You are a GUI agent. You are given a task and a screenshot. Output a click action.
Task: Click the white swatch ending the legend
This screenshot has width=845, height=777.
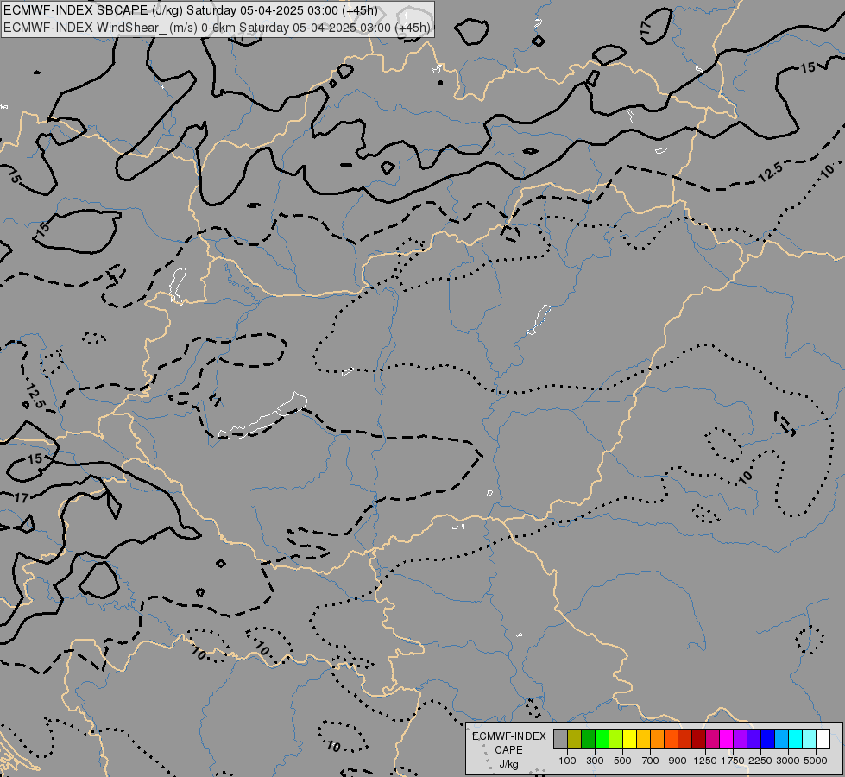(823, 739)
